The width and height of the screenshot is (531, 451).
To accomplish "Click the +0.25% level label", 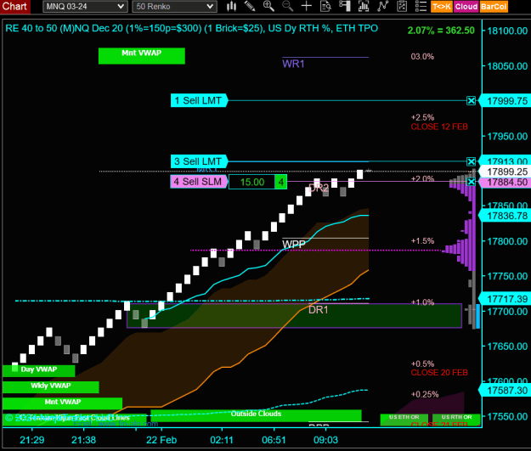I will (x=425, y=394).
